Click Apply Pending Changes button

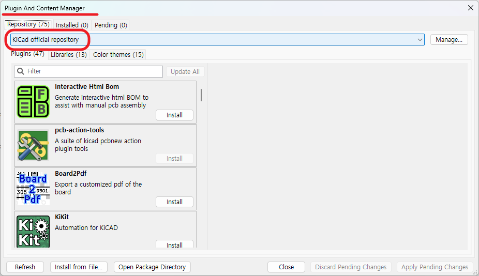pyautogui.click(x=435, y=267)
